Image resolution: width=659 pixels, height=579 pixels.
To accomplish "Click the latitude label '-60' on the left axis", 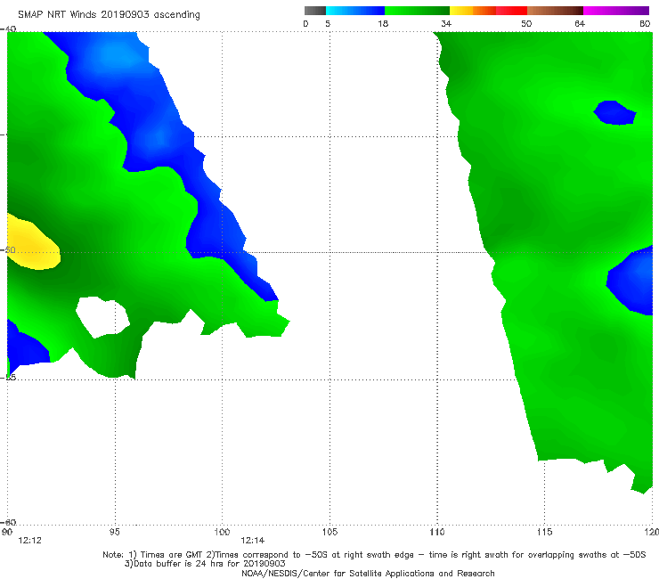I will pyautogui.click(x=9, y=522).
